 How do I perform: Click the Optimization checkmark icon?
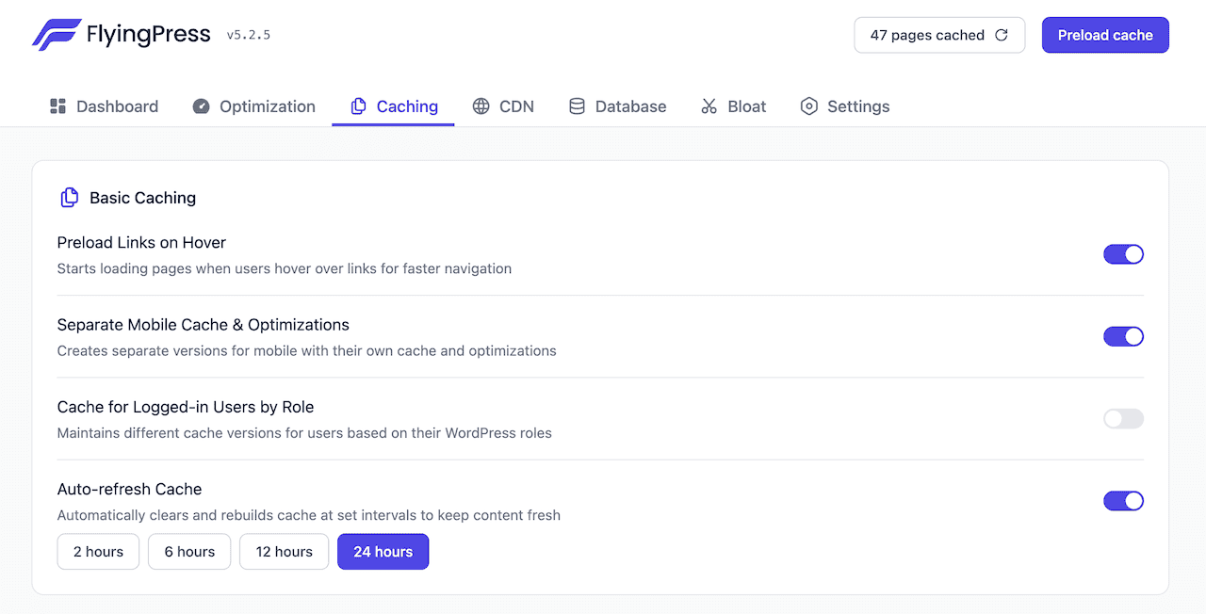(x=201, y=105)
